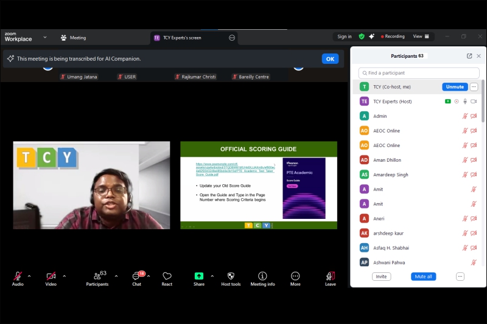The image size is (487, 324).
Task: Open the Chat panel icon
Action: pyautogui.click(x=137, y=277)
